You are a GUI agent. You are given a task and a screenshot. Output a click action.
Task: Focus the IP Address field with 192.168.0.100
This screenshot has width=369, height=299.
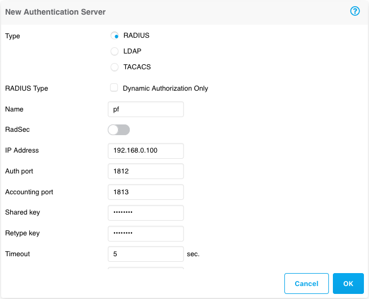pyautogui.click(x=146, y=151)
